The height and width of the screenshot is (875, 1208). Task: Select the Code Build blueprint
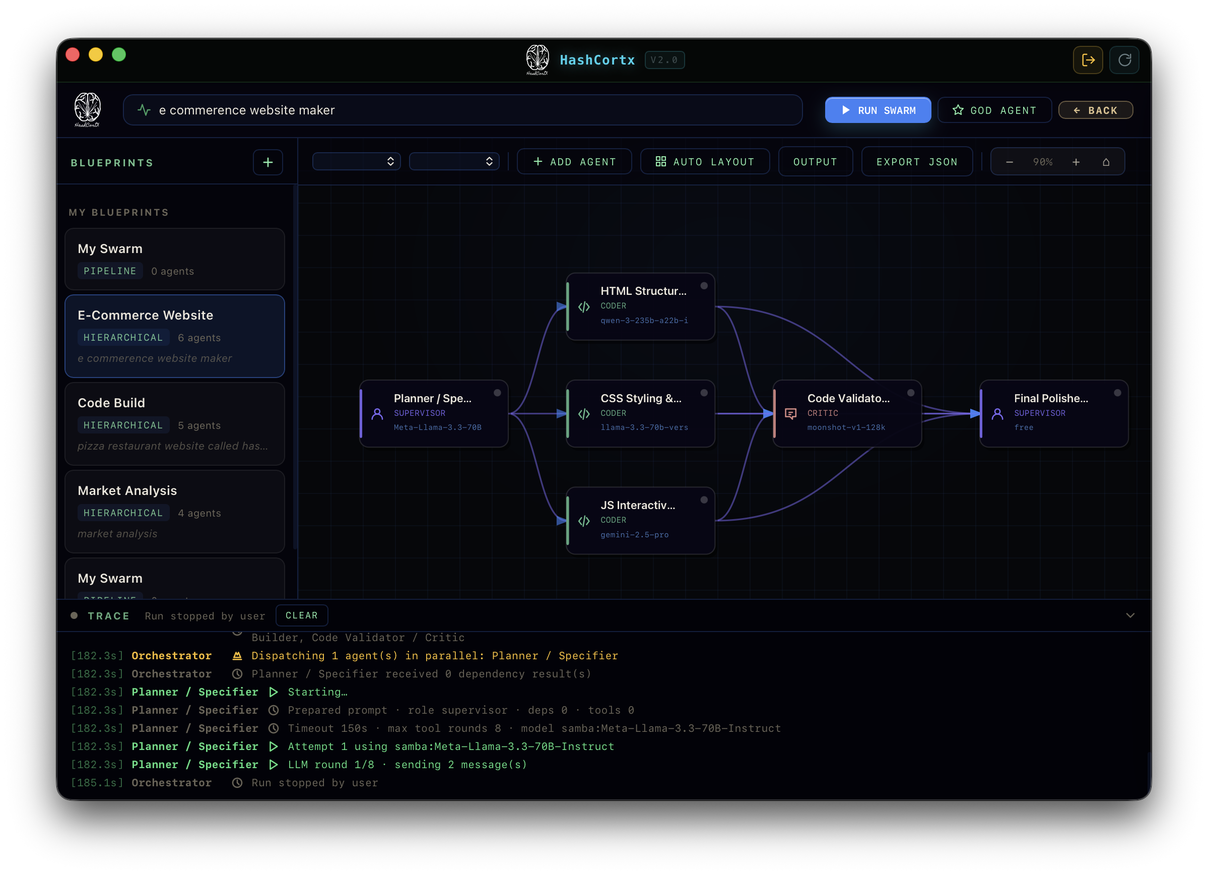175,424
